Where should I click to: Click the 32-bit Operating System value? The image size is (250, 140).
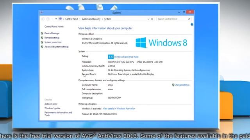129,70
